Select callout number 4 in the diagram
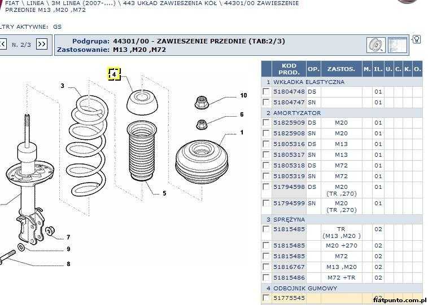Screen dimensions: 428x305 [x=114, y=74]
